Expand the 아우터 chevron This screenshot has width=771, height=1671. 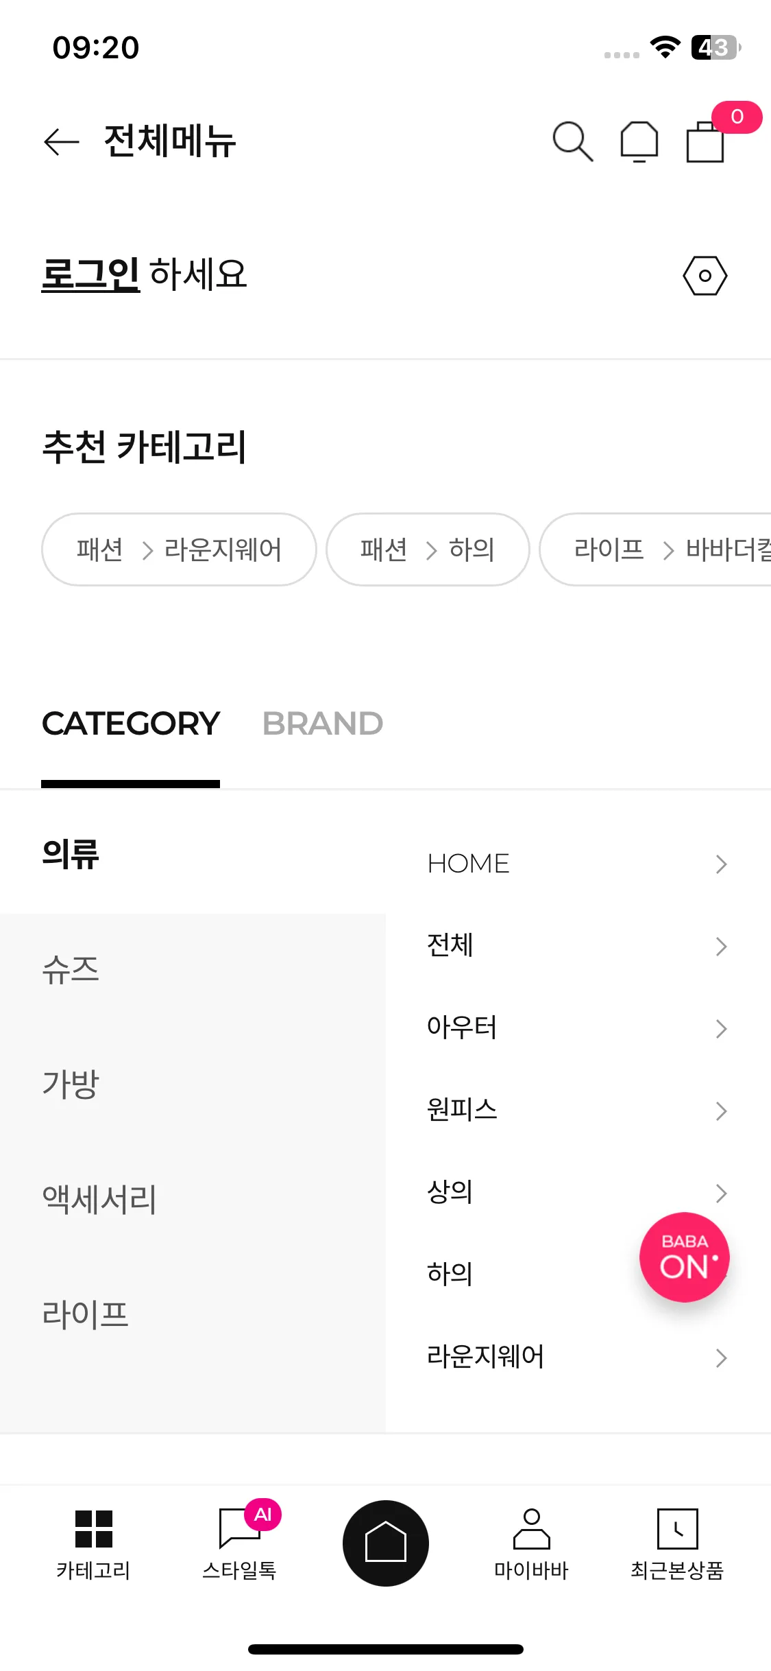pos(721,1028)
